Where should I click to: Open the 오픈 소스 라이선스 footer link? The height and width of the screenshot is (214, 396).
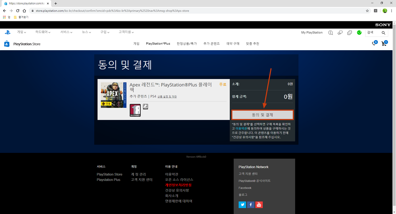(x=179, y=179)
